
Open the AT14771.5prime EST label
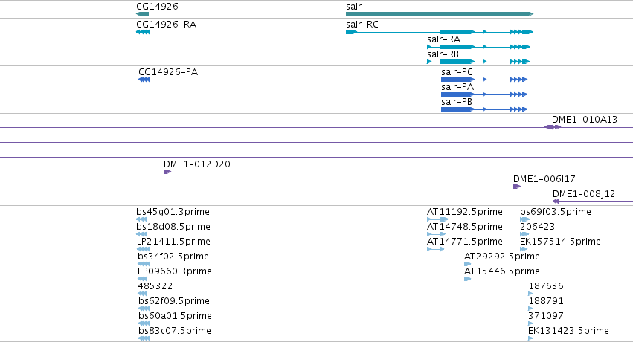coord(465,242)
